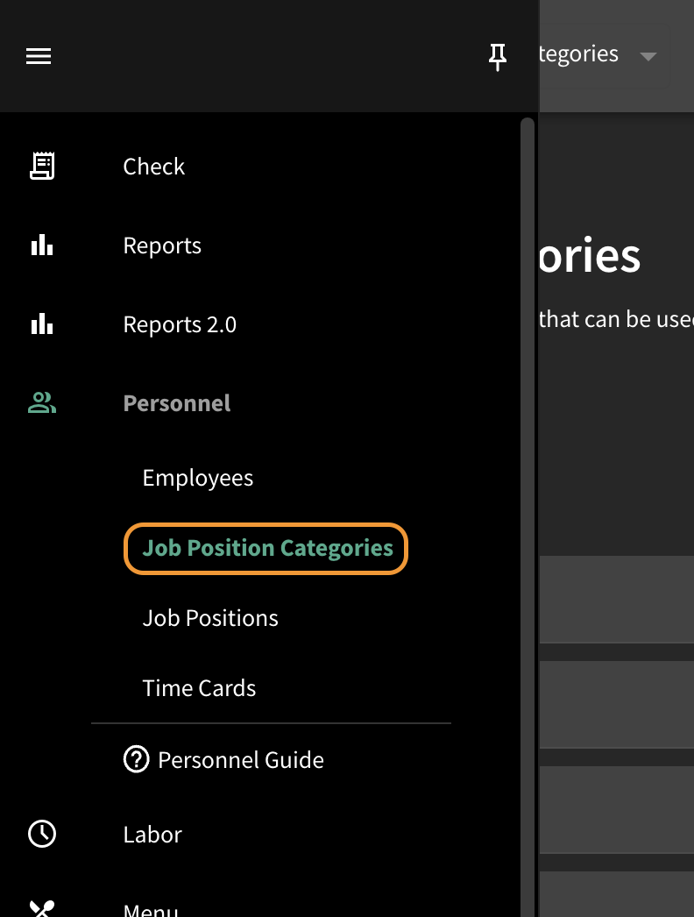The height and width of the screenshot is (917, 694).
Task: Open the Check section
Action: tap(153, 167)
